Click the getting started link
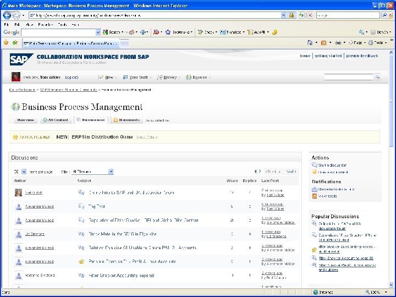Image resolution: width=396 pixels, height=297 pixels. 328,56
